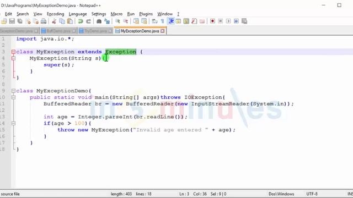Open the Run menu
Image resolution: width=353 pixels, height=198 pixels.
pos(131,14)
